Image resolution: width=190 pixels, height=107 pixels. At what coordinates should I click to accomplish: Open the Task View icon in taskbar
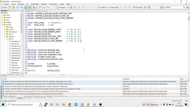tap(57, 104)
